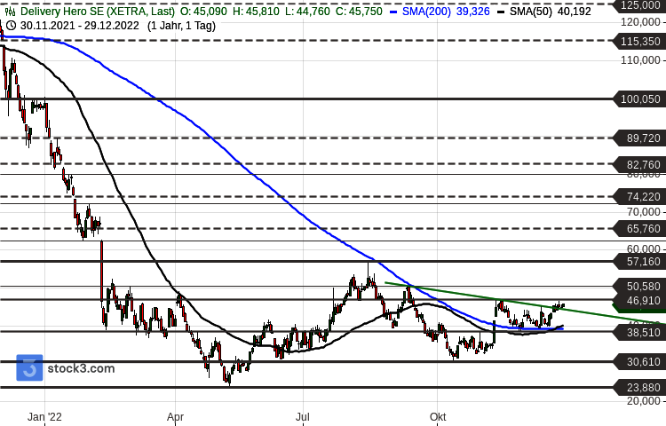Click the 46,910 price level label
The width and height of the screenshot is (666, 426).
(640, 300)
